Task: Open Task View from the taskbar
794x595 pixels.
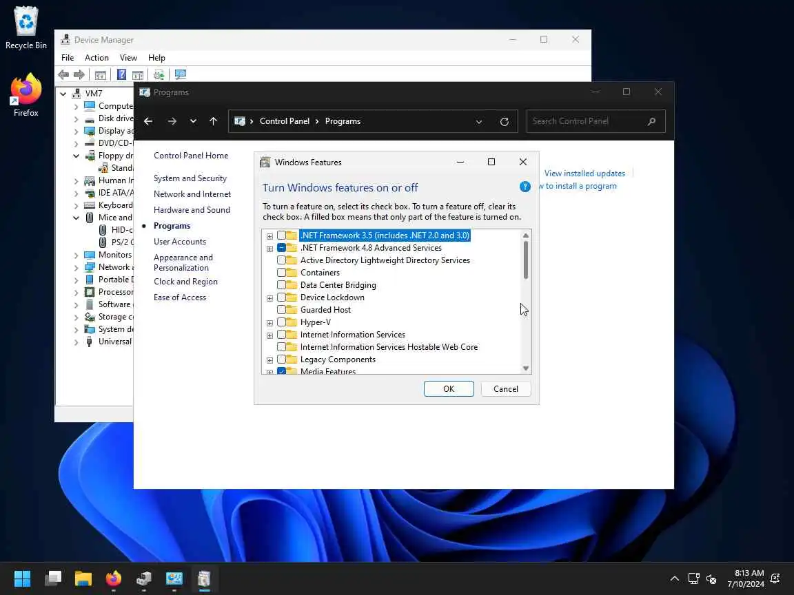Action: coord(52,578)
